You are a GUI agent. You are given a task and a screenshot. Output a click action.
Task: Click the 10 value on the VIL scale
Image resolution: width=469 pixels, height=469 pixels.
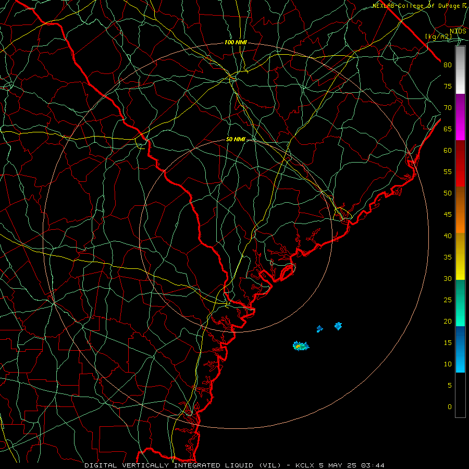(x=448, y=364)
